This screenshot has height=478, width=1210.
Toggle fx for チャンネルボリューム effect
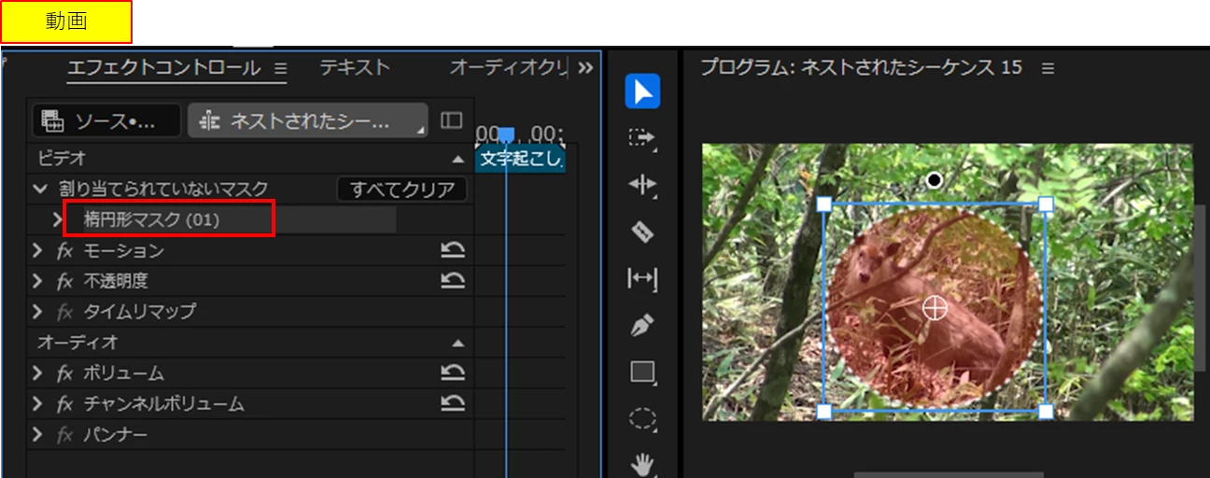pos(64,404)
